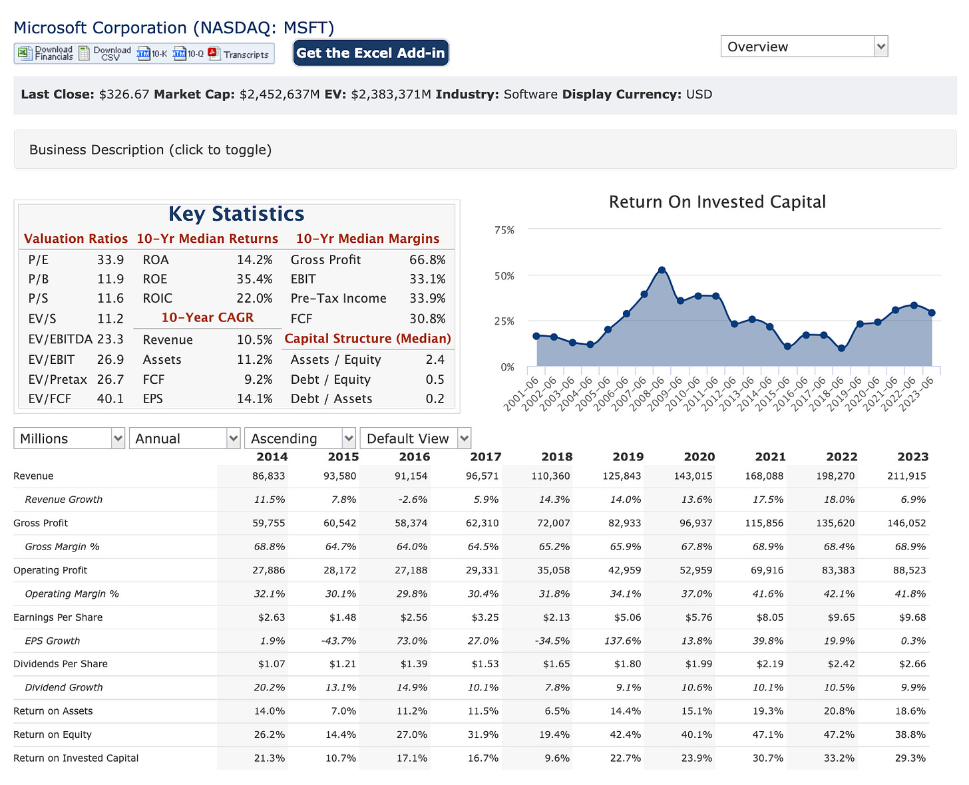
Task: Open the Overview dropdown
Action: click(804, 47)
